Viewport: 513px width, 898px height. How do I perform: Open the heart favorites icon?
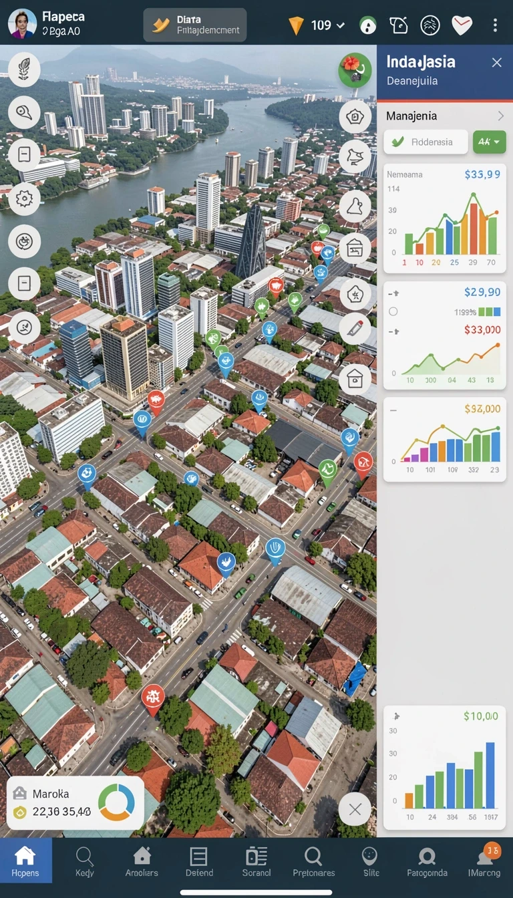pyautogui.click(x=462, y=25)
